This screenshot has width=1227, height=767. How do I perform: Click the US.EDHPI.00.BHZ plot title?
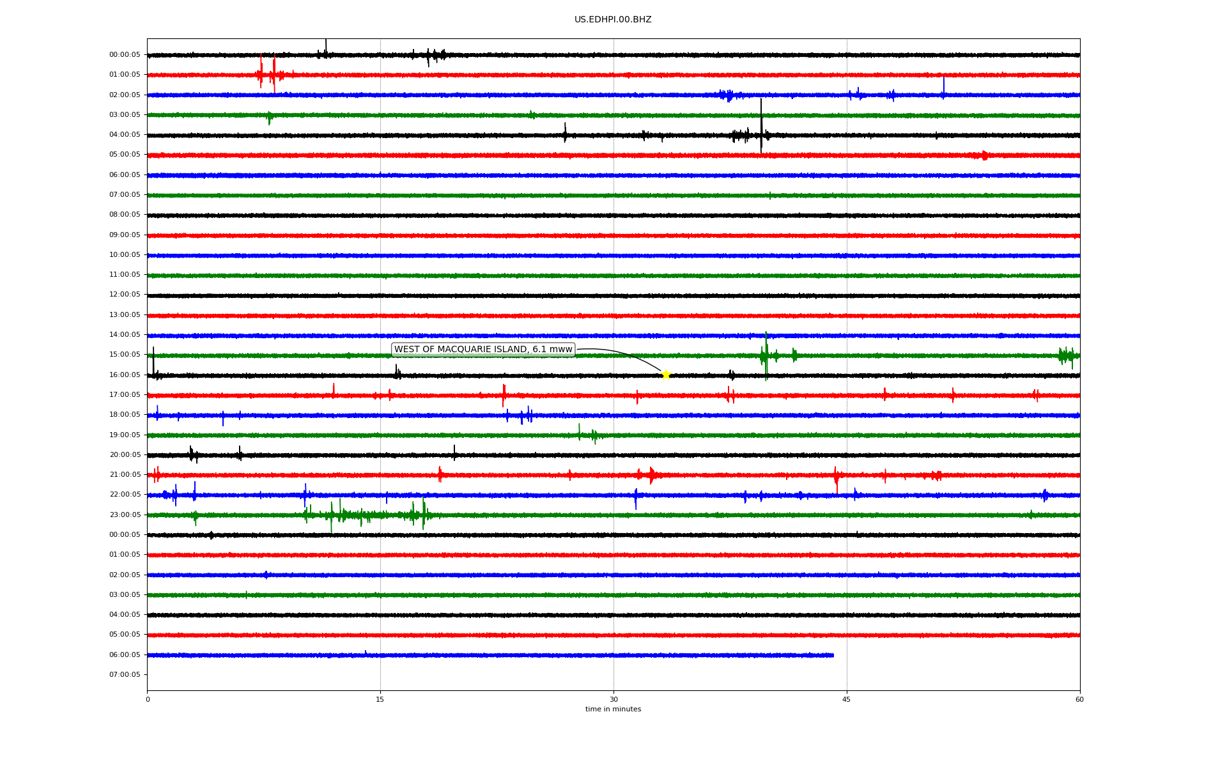coord(612,20)
